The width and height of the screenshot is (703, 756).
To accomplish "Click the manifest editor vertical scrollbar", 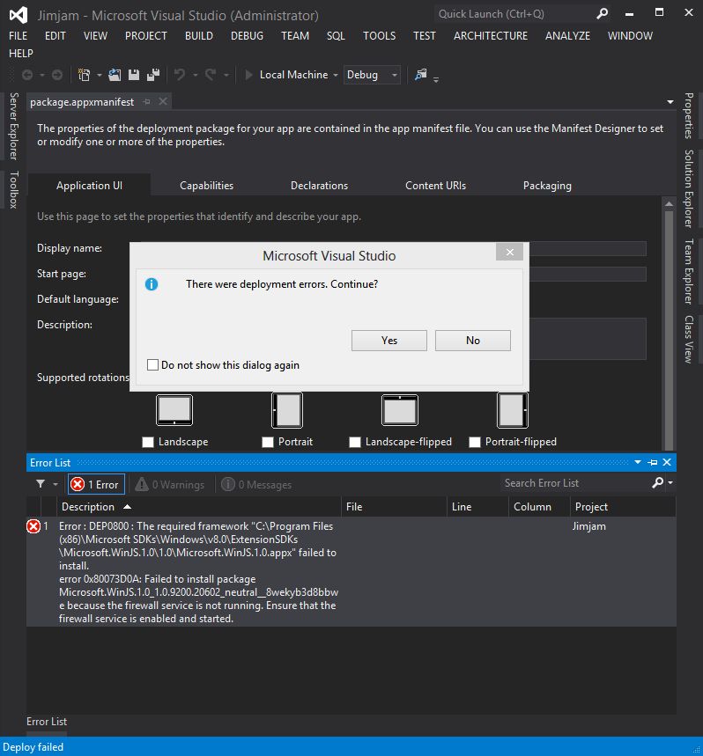I will (x=669, y=329).
